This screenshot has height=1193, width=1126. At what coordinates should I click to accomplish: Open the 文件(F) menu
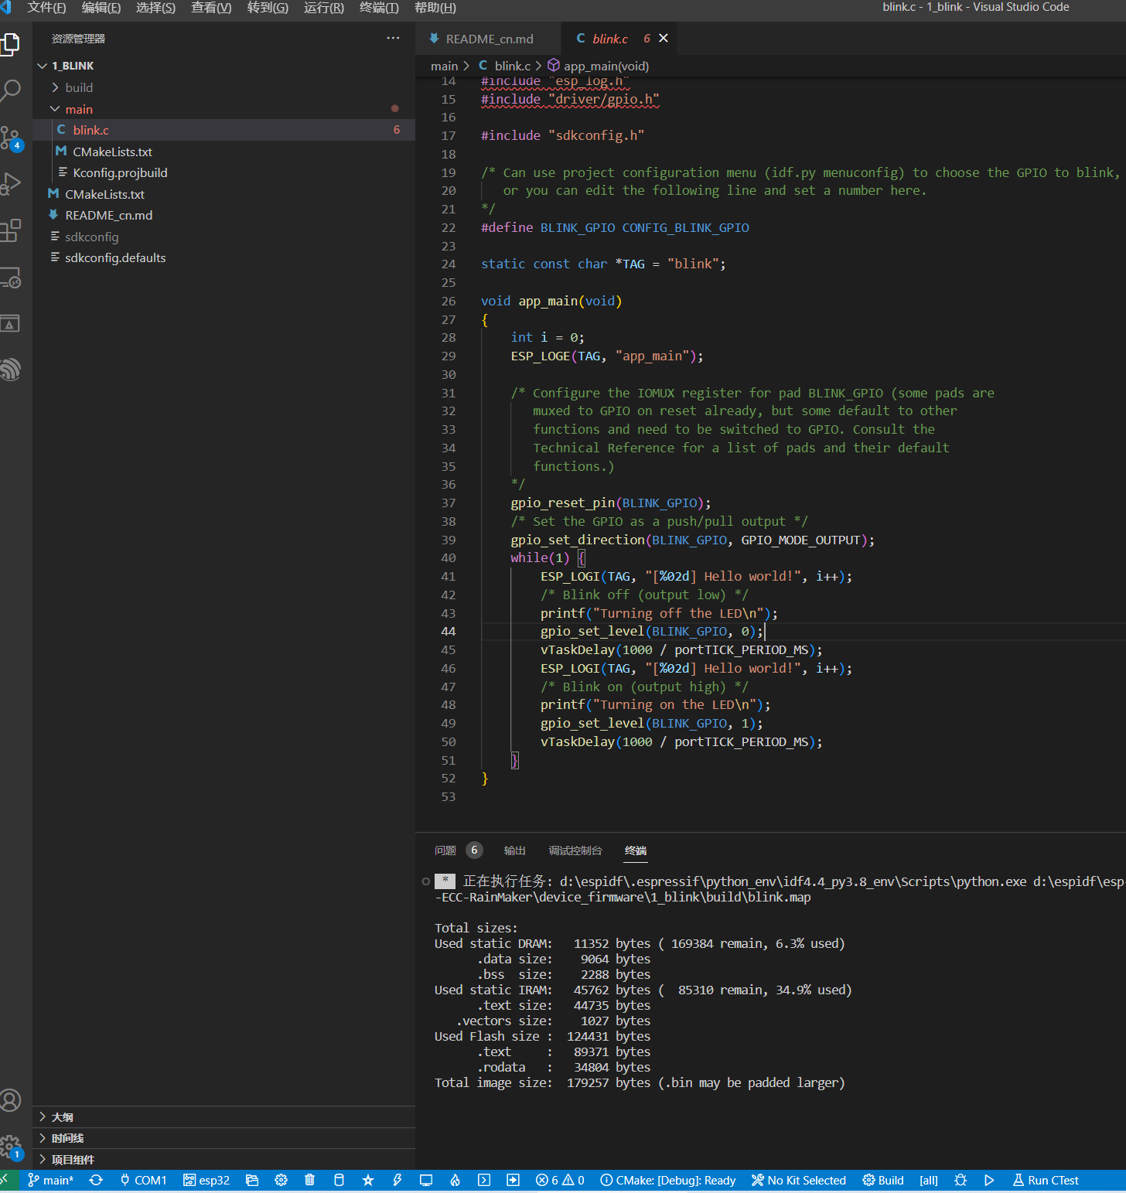46,8
